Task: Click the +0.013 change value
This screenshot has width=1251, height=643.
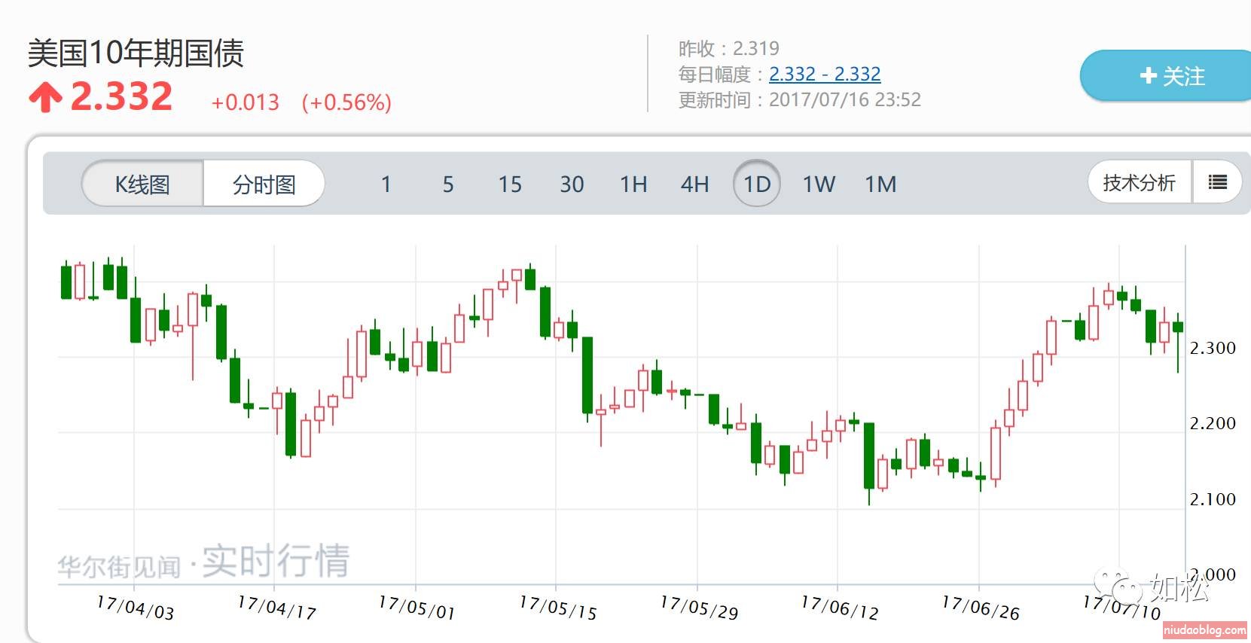Action: [246, 102]
